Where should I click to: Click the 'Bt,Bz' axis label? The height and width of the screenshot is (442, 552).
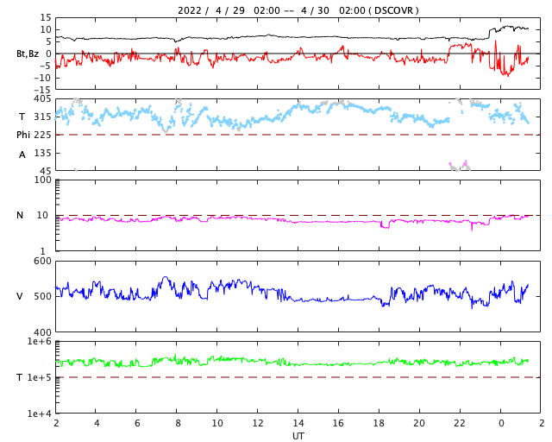pos(28,54)
